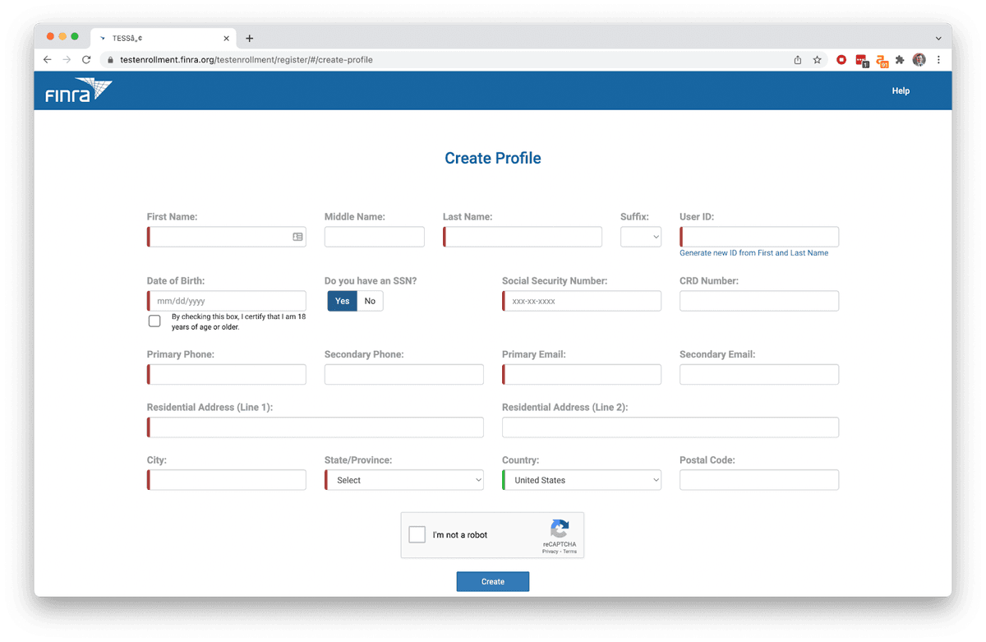Check the I'm not a robot box

(417, 534)
